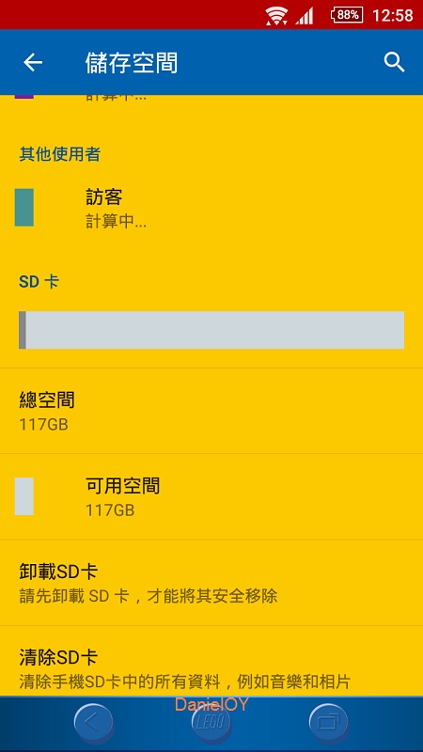
Task: Tap 清除SD卡 to erase card
Action: (x=211, y=662)
